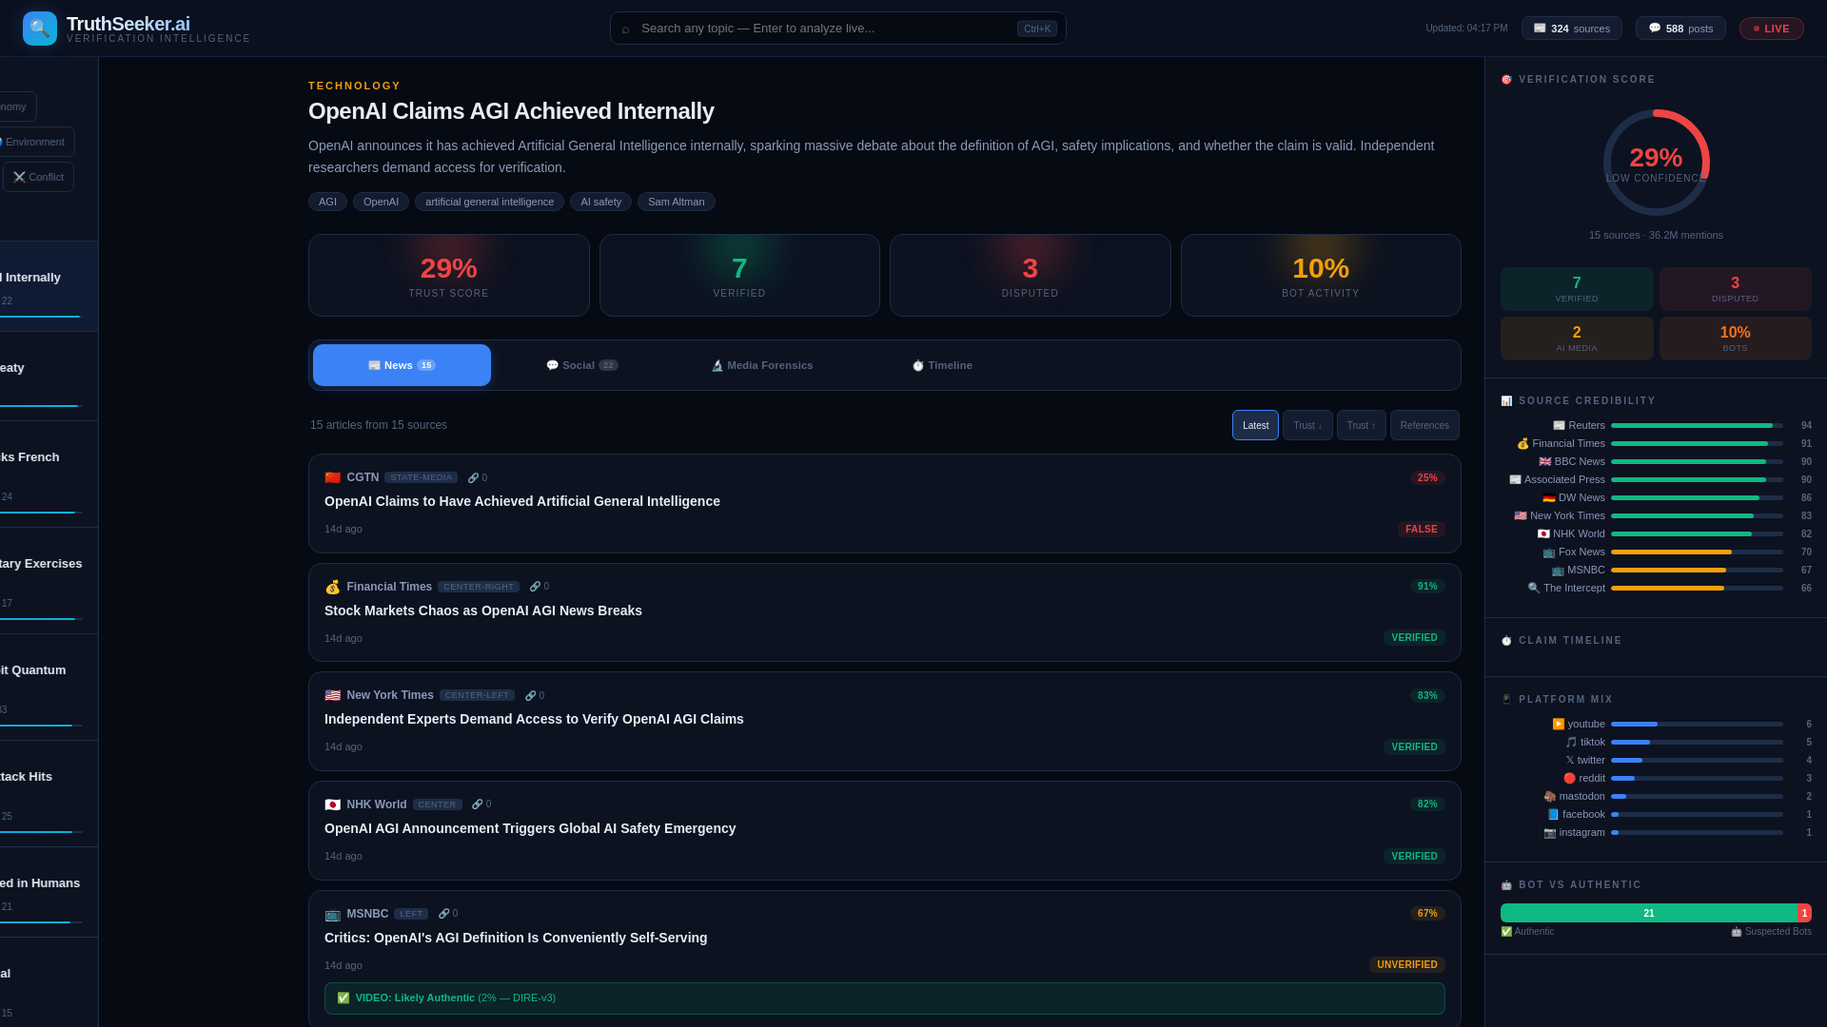Image resolution: width=1827 pixels, height=1027 pixels.
Task: Click the green Authentic bar segment
Action: [1649, 913]
